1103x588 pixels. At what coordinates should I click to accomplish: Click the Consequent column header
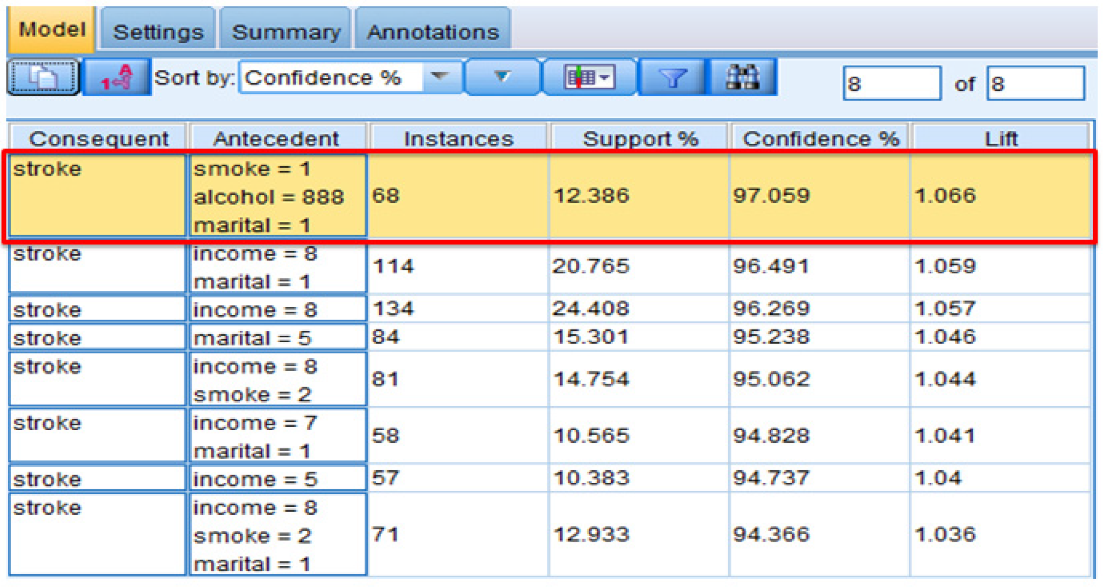point(98,139)
